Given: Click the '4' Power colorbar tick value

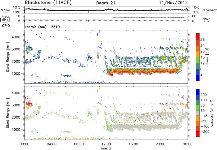Looking at the screenshot, I should click(202, 75).
